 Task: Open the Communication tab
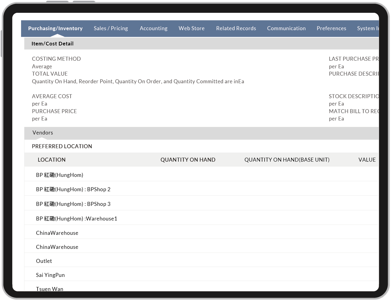286,28
